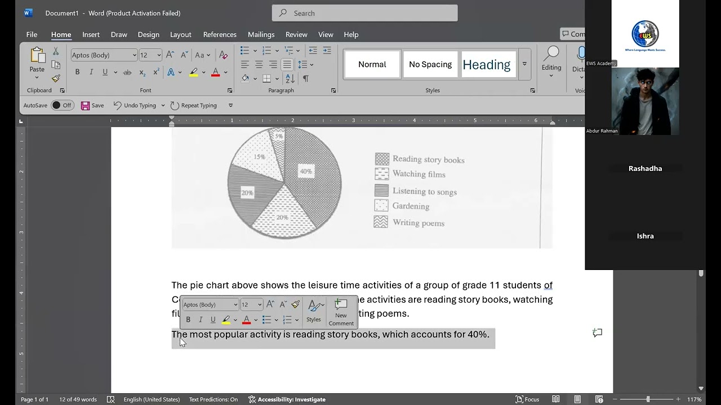Apply red font color in ribbon
721x405 pixels.
click(215, 73)
